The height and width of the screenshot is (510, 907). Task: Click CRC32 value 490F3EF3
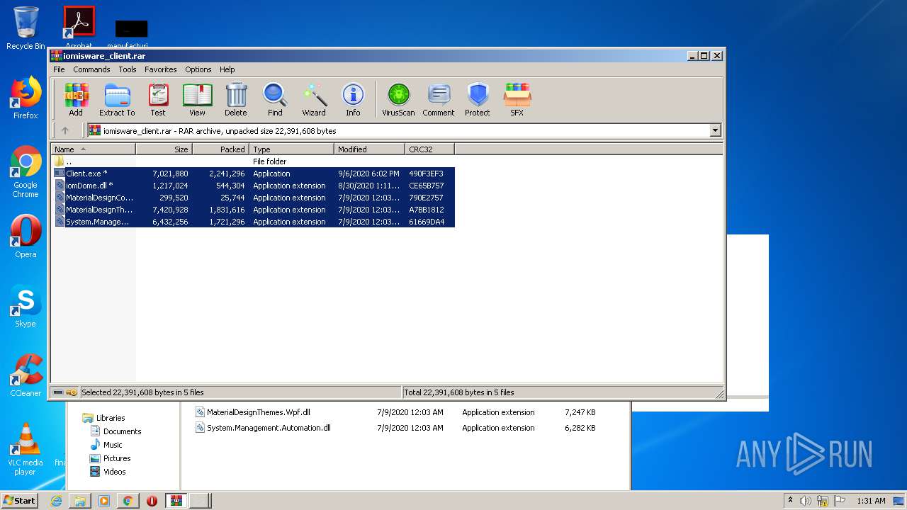coord(426,174)
